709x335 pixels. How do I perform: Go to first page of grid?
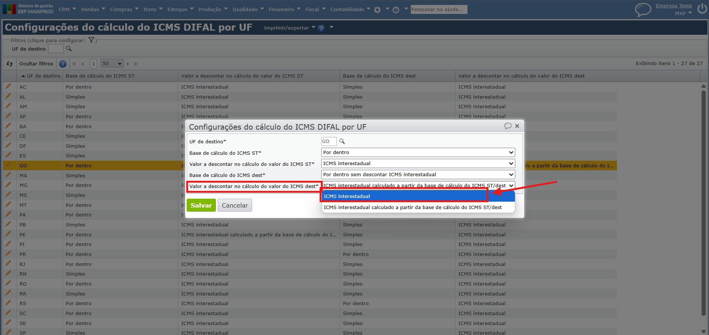[x=74, y=64]
